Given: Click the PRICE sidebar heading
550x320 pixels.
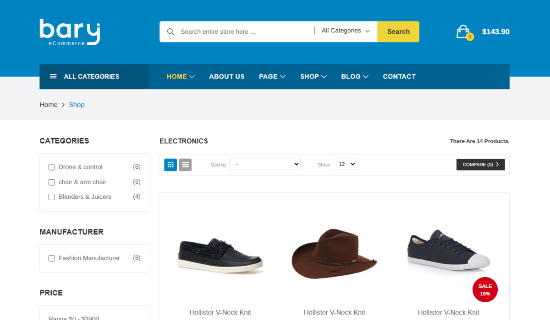Looking at the screenshot, I should pyautogui.click(x=51, y=293).
